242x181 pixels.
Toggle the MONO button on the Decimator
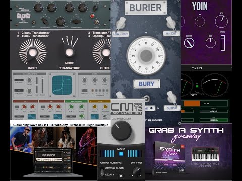(x=121, y=154)
